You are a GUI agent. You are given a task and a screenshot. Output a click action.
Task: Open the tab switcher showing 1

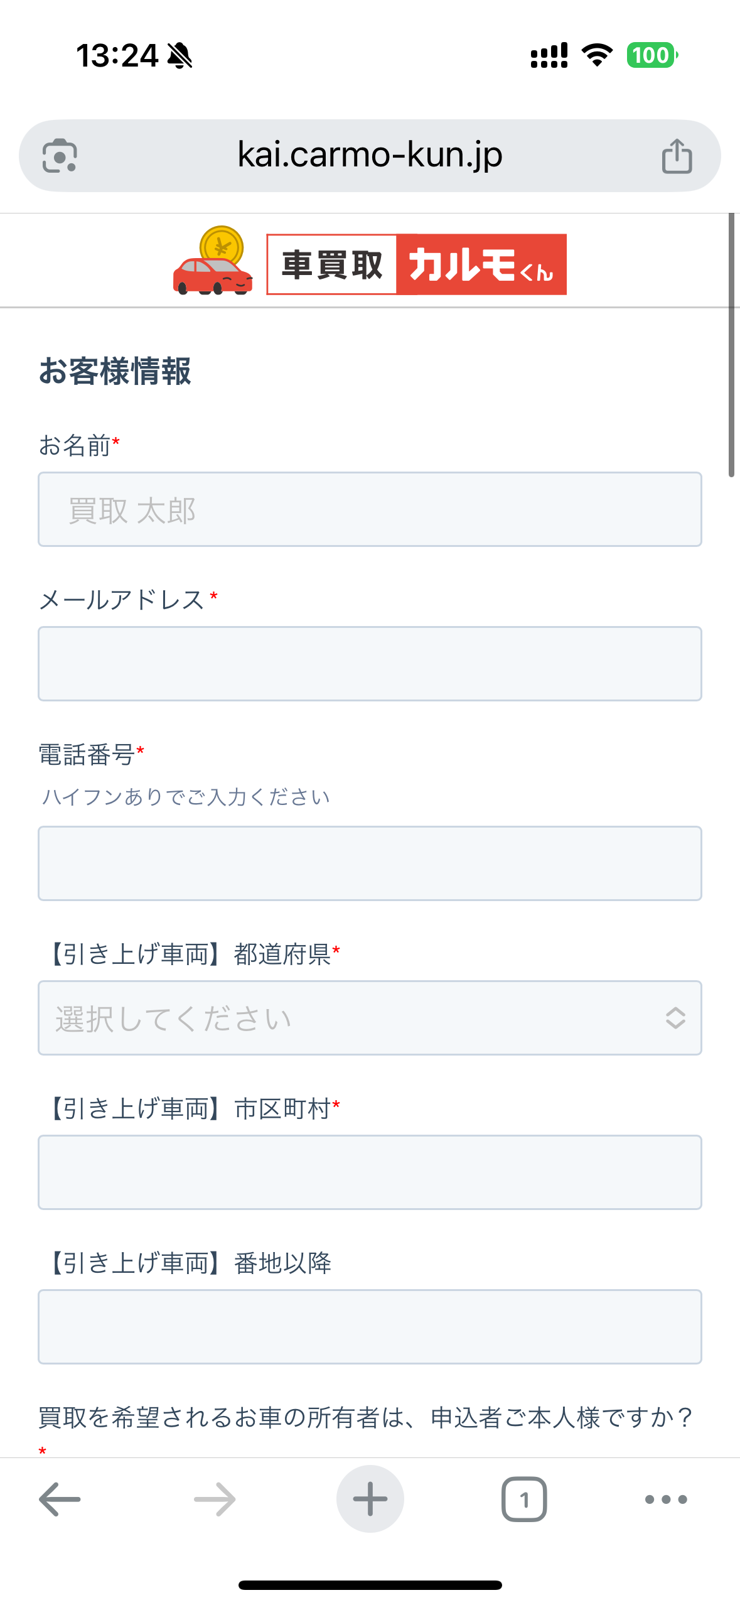[524, 1499]
